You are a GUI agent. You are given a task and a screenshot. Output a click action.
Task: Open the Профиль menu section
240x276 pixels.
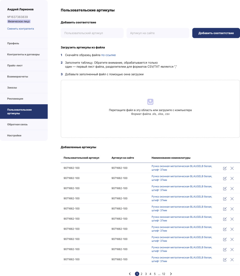point(13,43)
